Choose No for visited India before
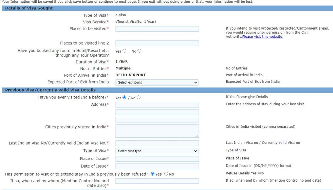 138,98
